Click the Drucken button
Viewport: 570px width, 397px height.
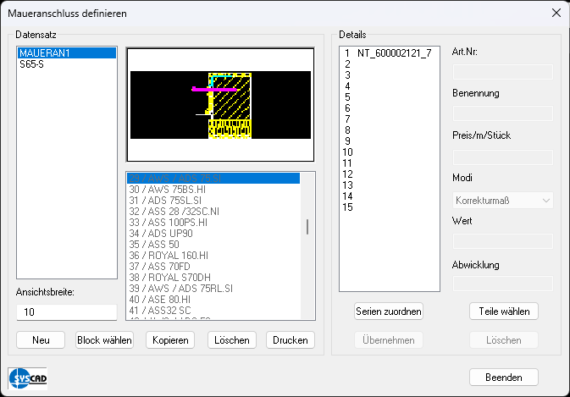pos(291,340)
